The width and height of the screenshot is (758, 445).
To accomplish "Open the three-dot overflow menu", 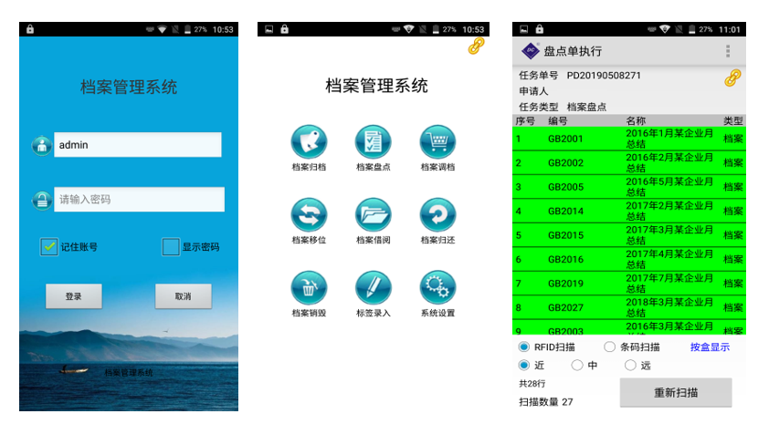I will [728, 51].
